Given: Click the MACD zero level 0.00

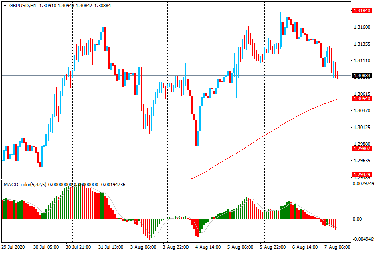Looking at the screenshot, I should point(357,219).
